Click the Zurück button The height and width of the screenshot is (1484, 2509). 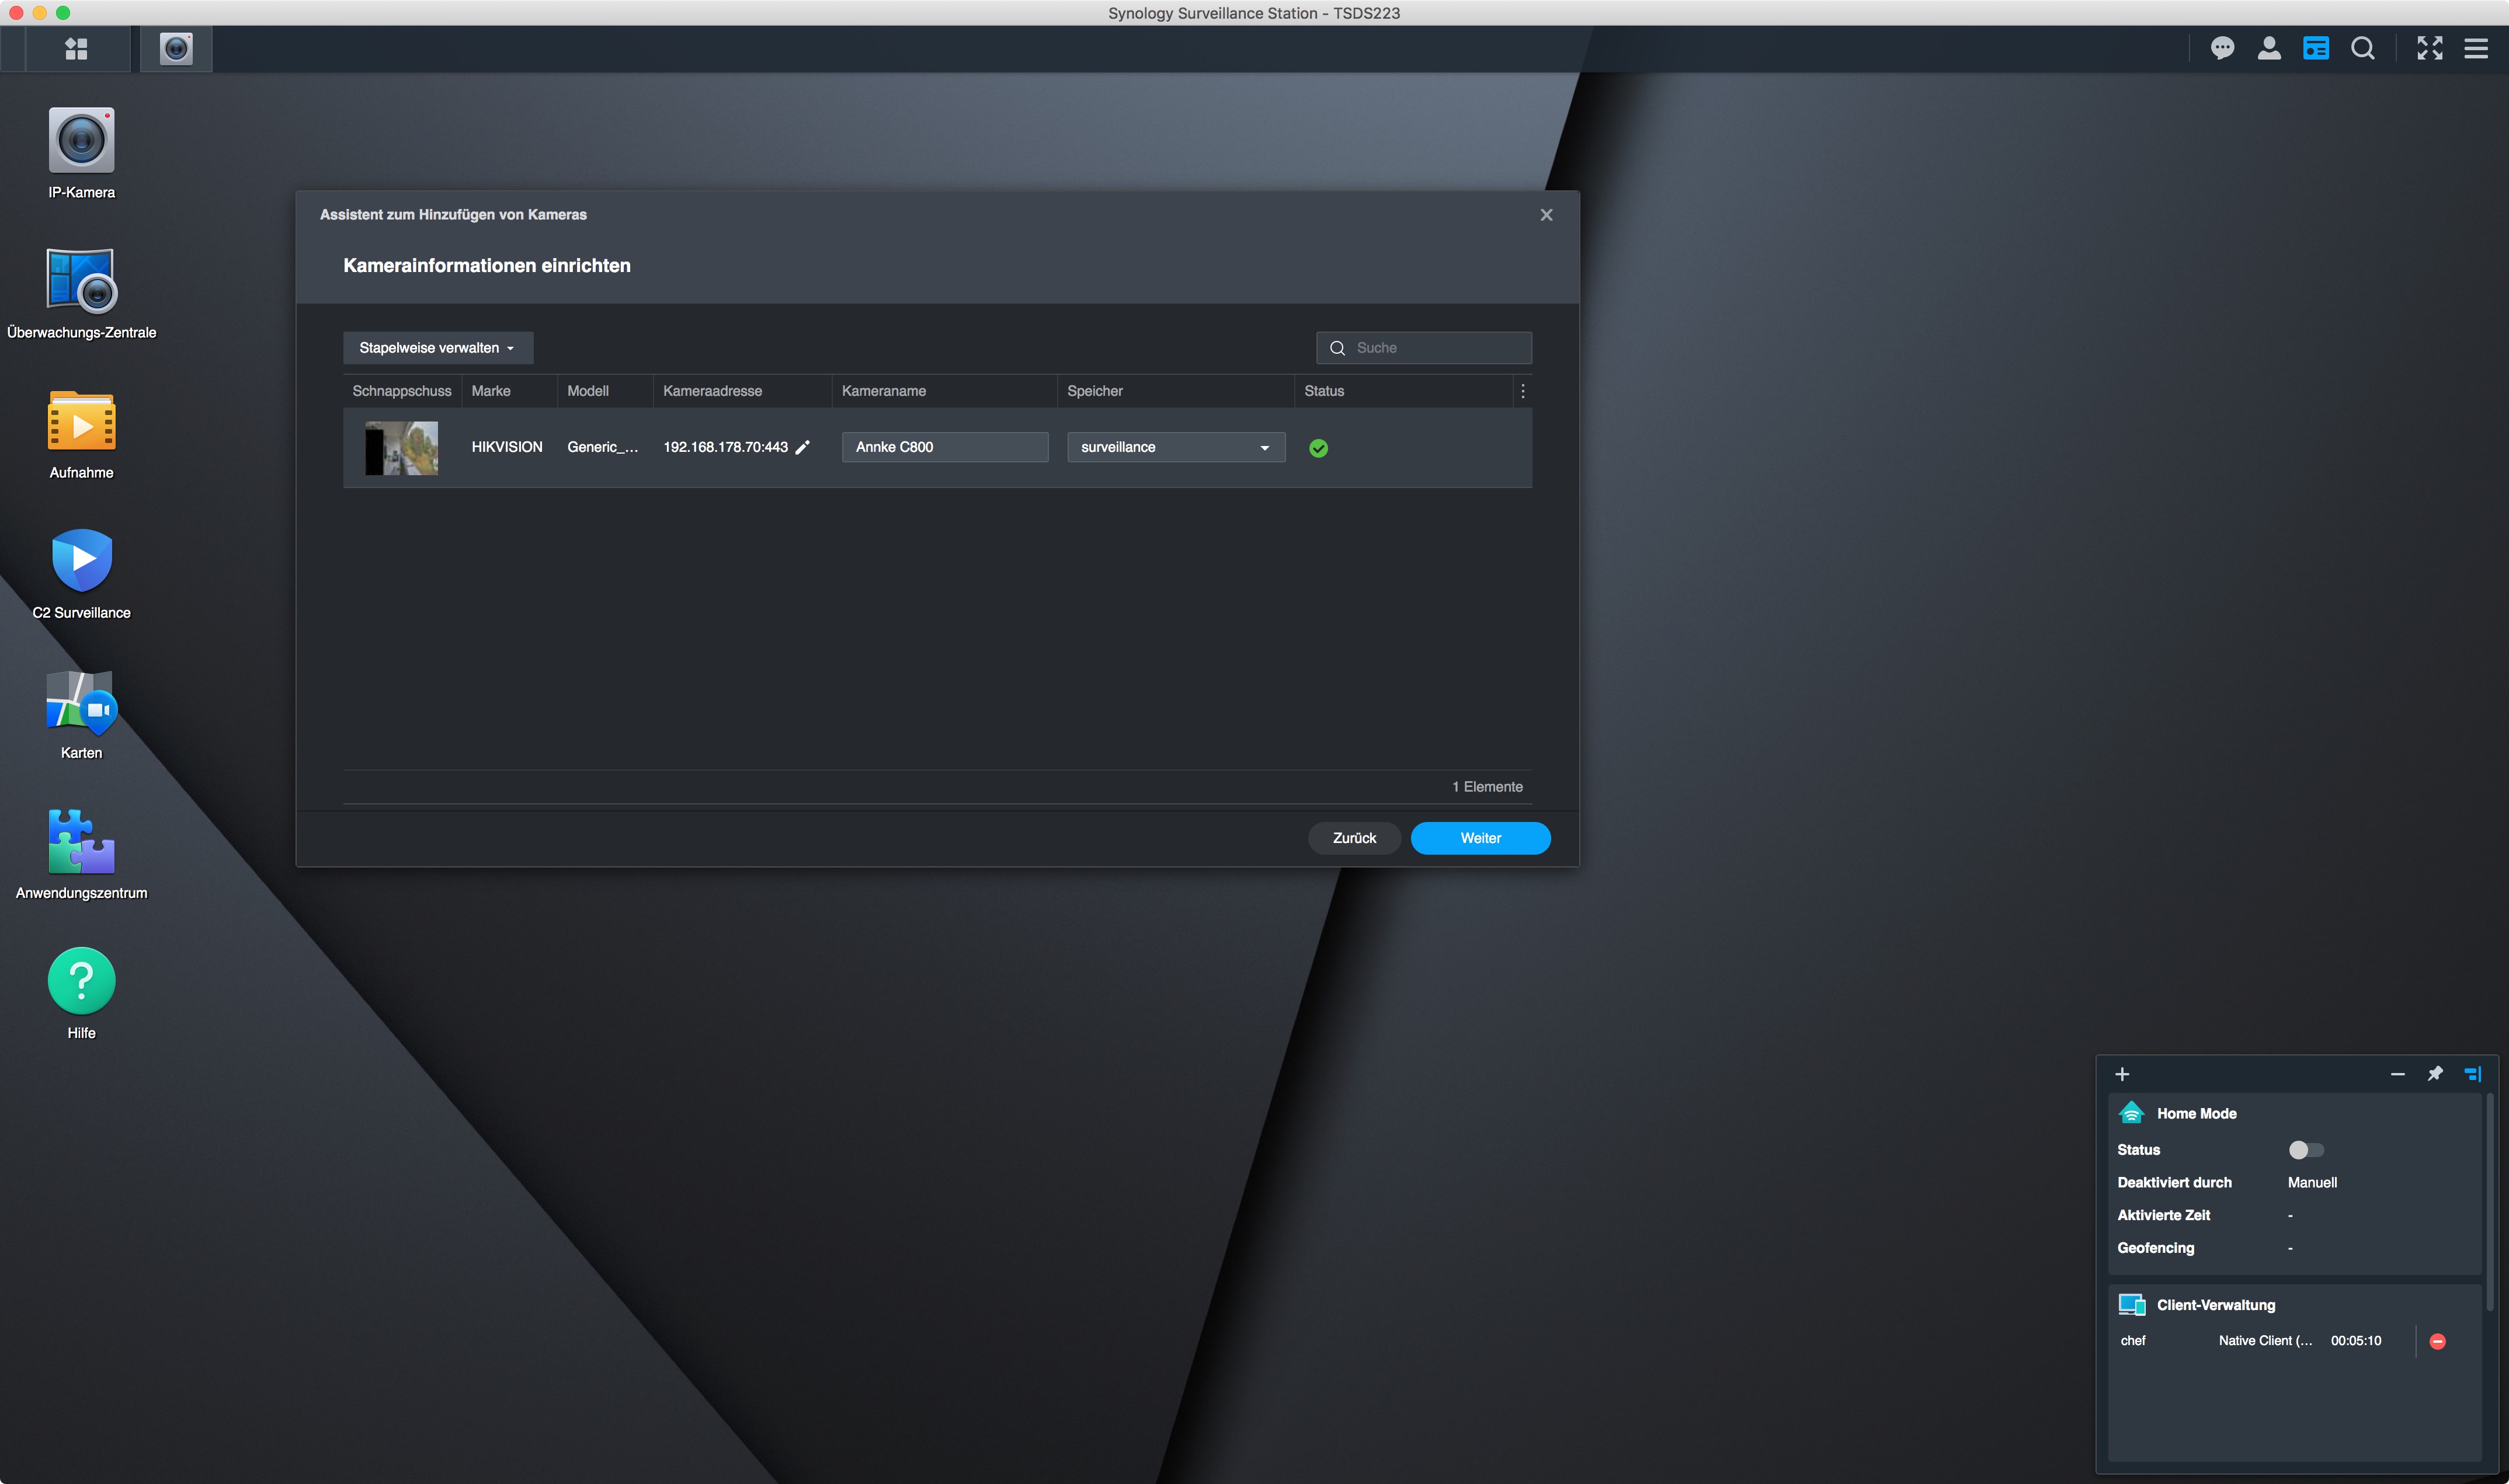(1354, 838)
